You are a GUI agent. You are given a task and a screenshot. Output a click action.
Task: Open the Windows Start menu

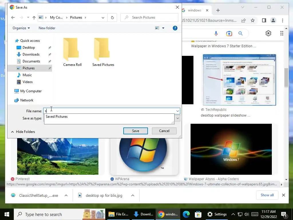7,214
